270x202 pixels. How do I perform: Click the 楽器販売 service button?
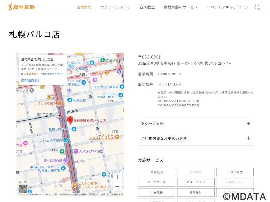point(157,172)
